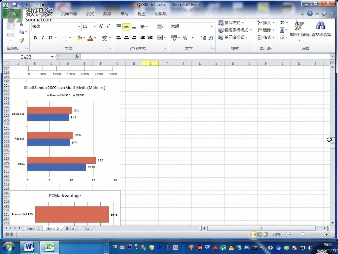Decrease font size with small A
This screenshot has height=254, width=338.
pyautogui.click(x=108, y=26)
